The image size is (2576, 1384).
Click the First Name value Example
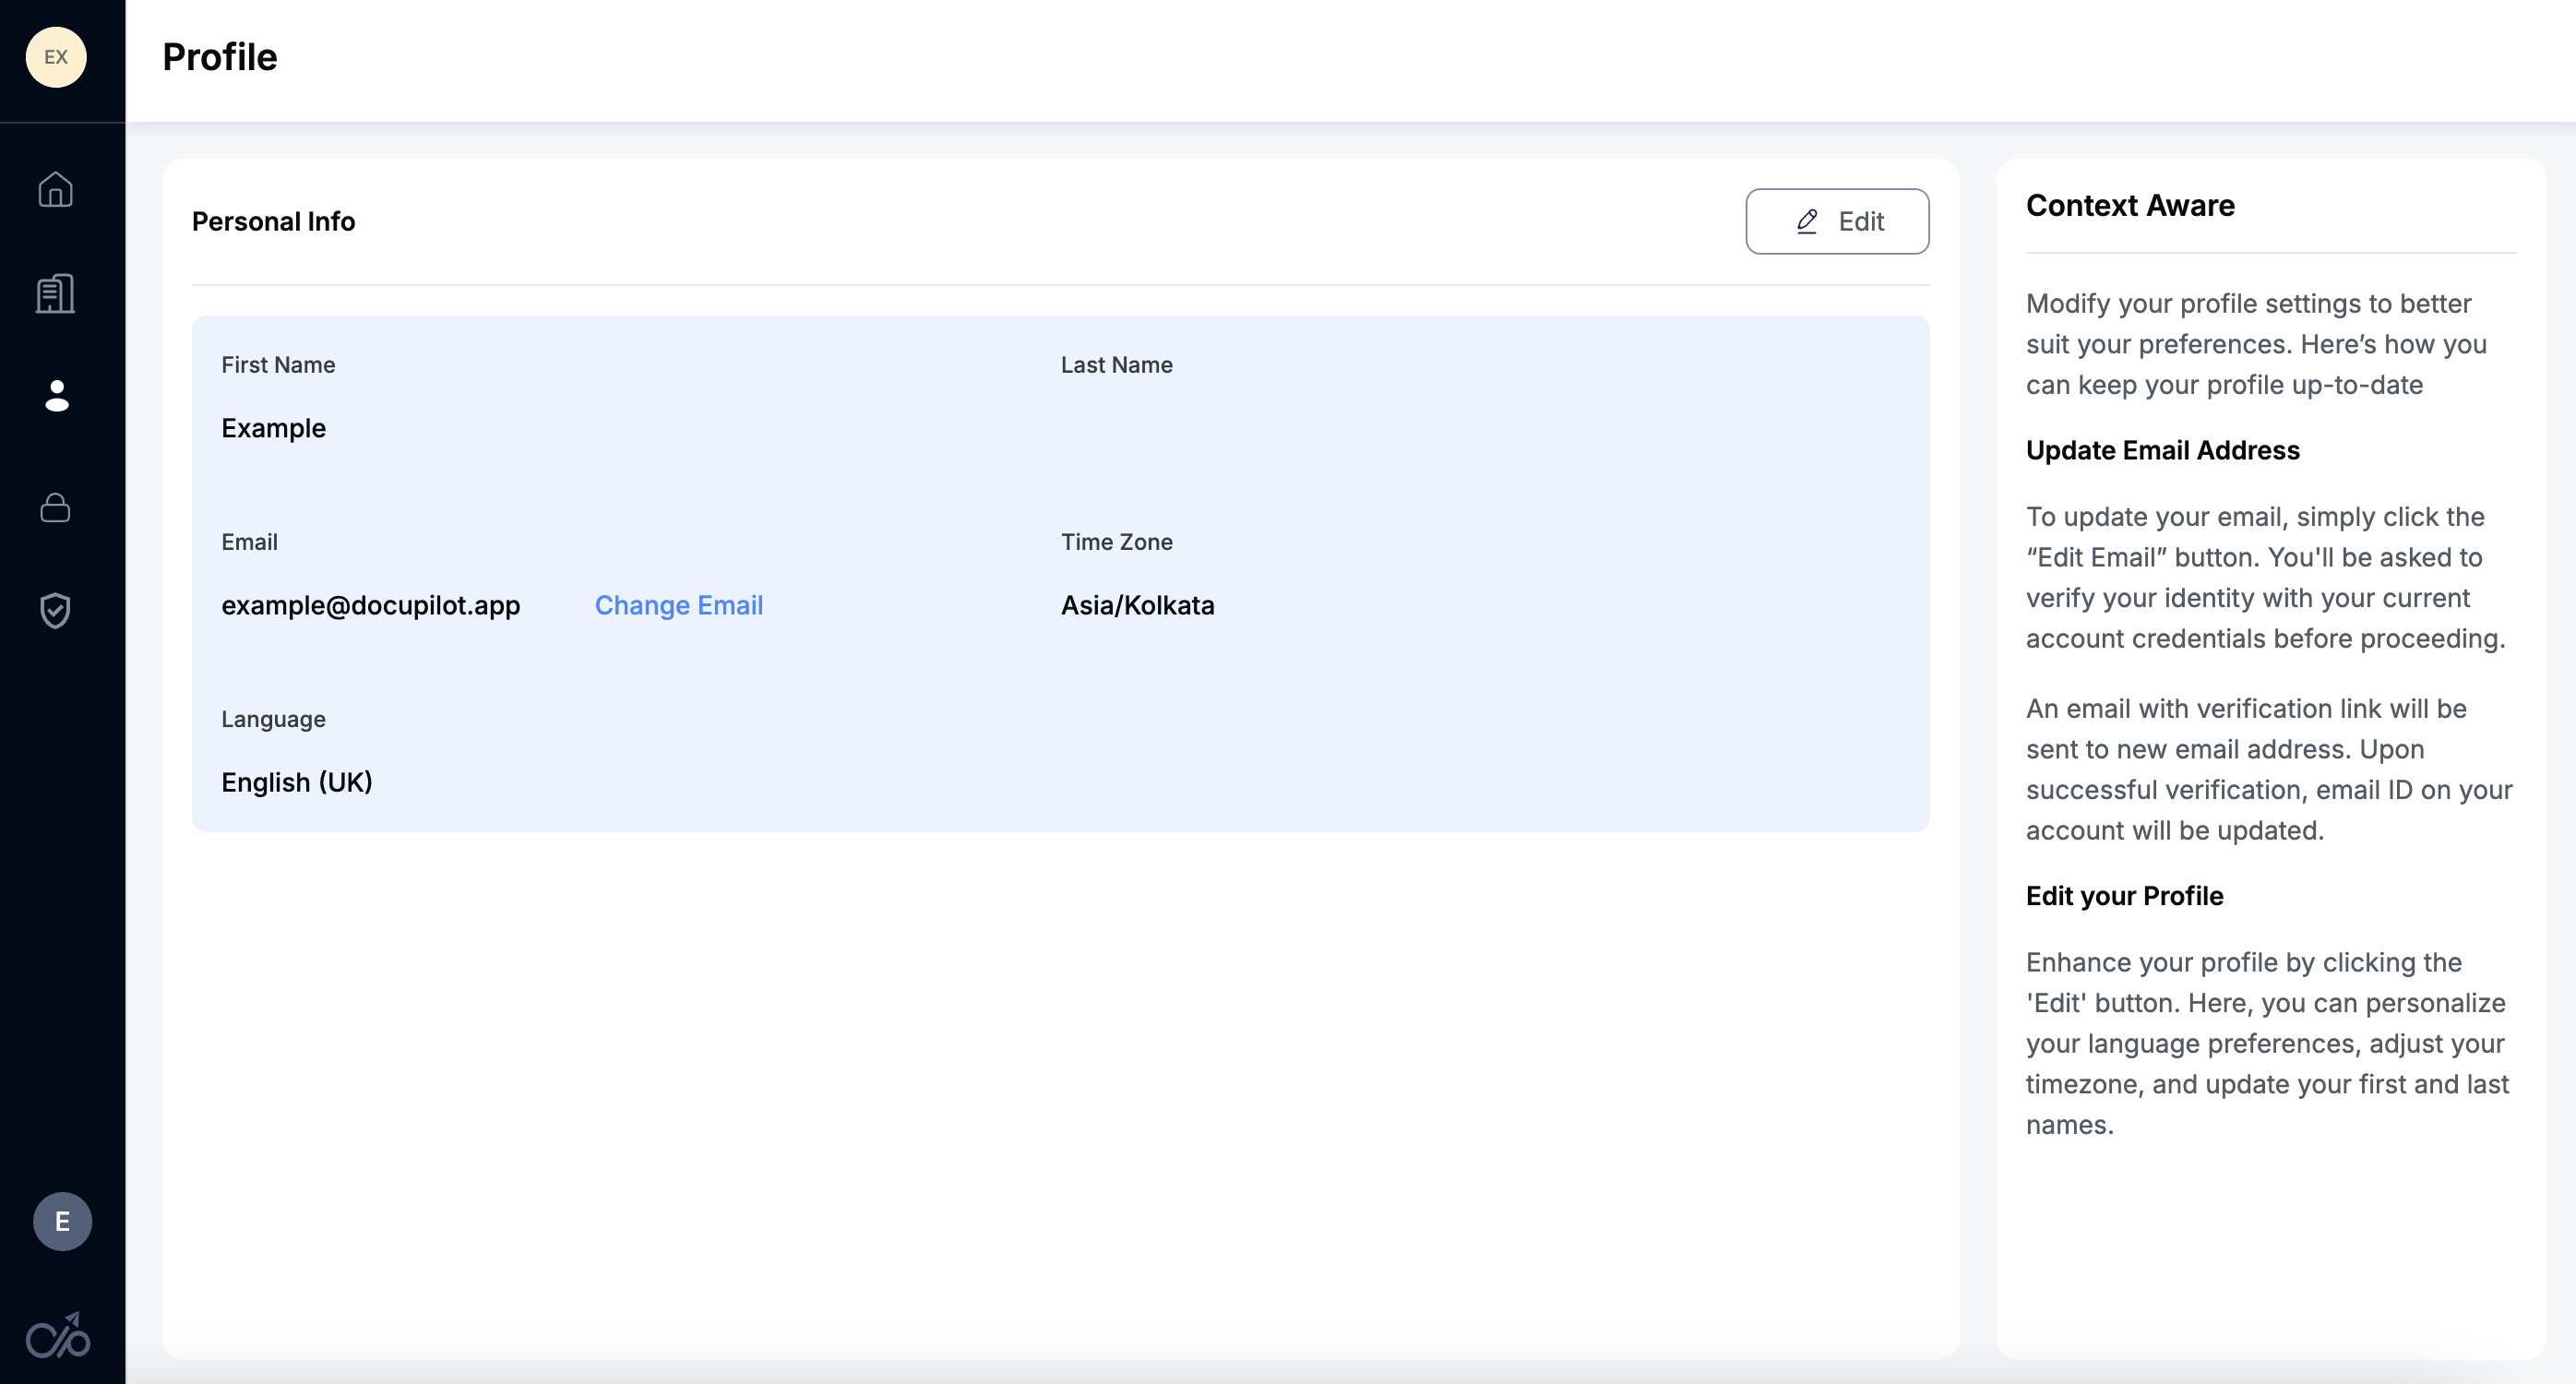click(273, 428)
